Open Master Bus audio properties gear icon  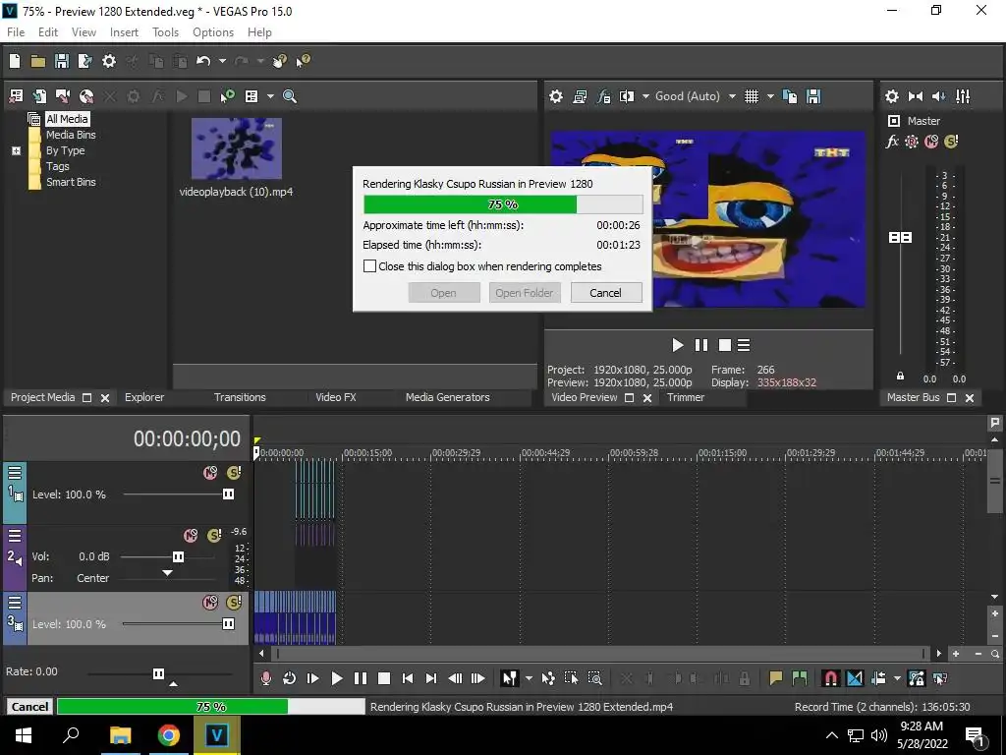click(x=892, y=96)
